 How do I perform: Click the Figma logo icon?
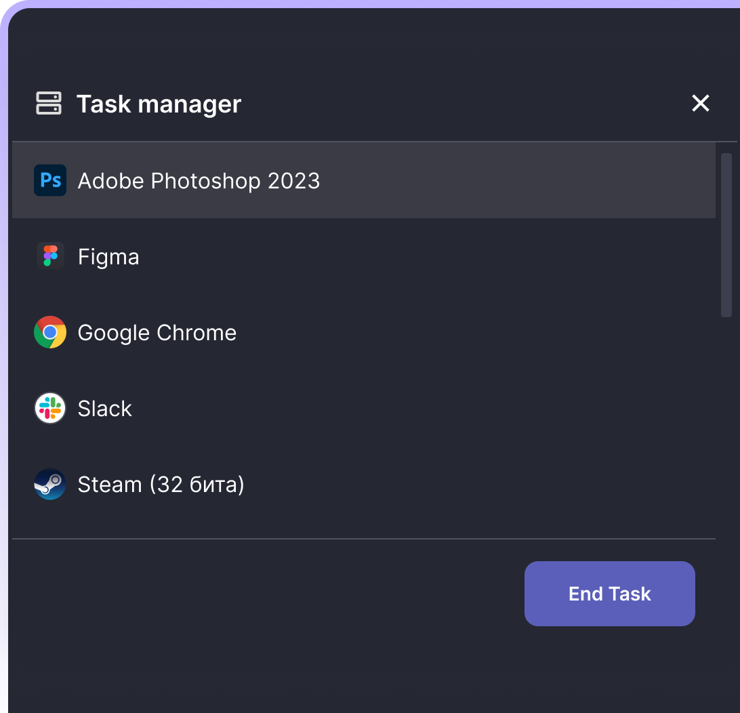50,256
